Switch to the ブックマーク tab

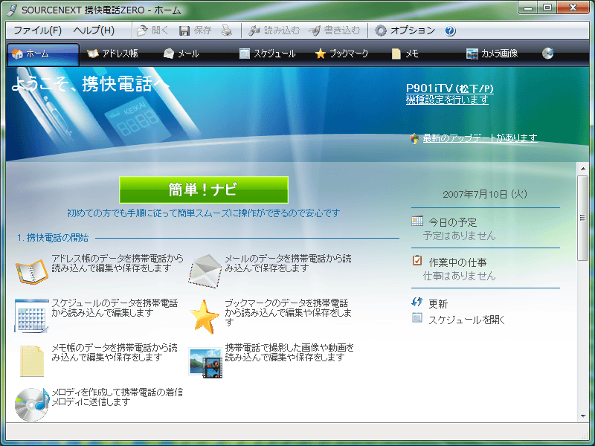341,54
